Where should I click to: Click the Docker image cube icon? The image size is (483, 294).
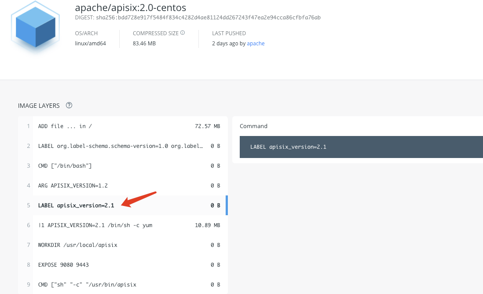coord(35,27)
